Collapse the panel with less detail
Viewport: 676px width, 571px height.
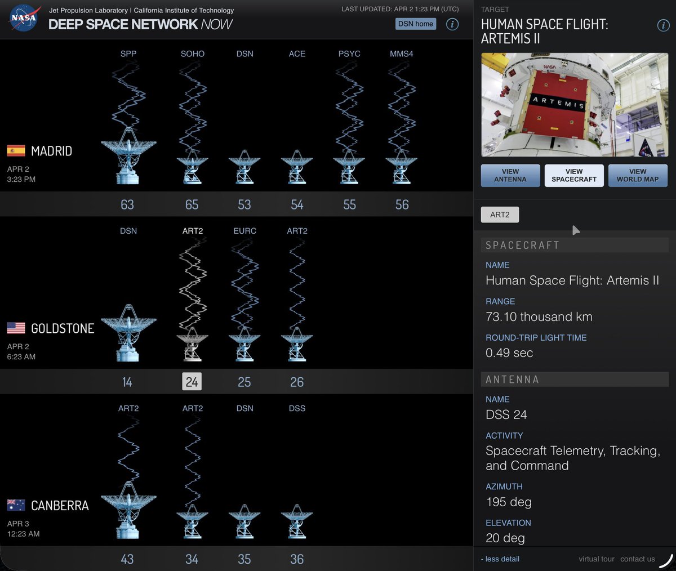click(x=500, y=559)
